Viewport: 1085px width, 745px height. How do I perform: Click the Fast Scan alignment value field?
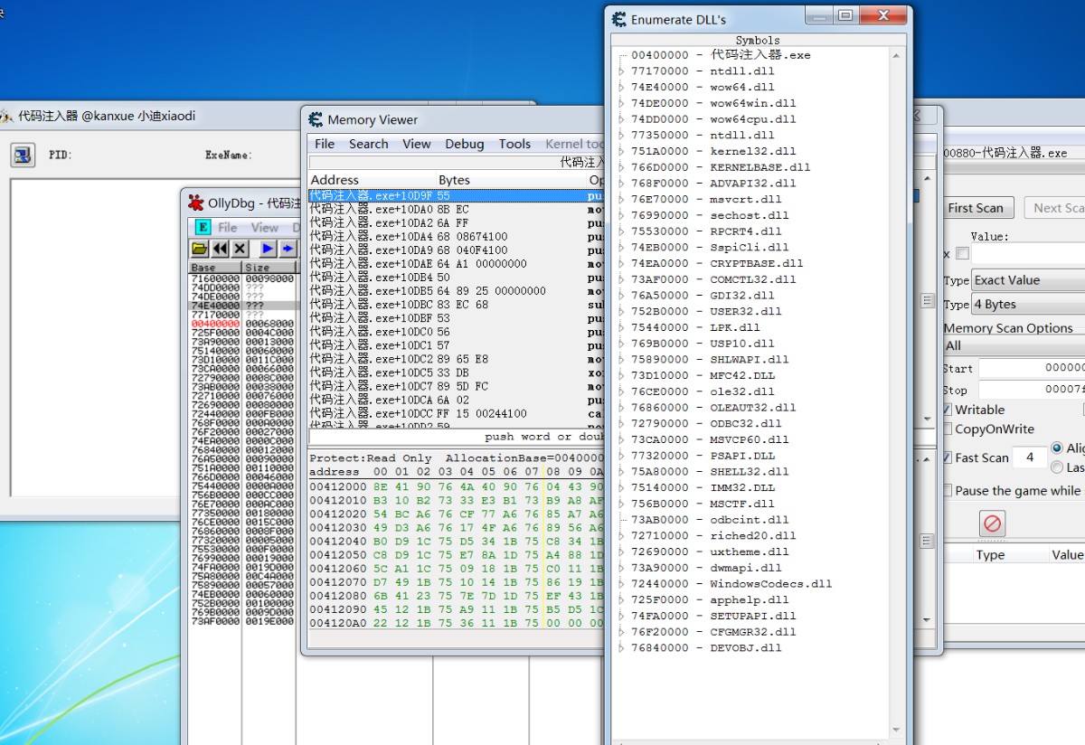[x=1028, y=457]
